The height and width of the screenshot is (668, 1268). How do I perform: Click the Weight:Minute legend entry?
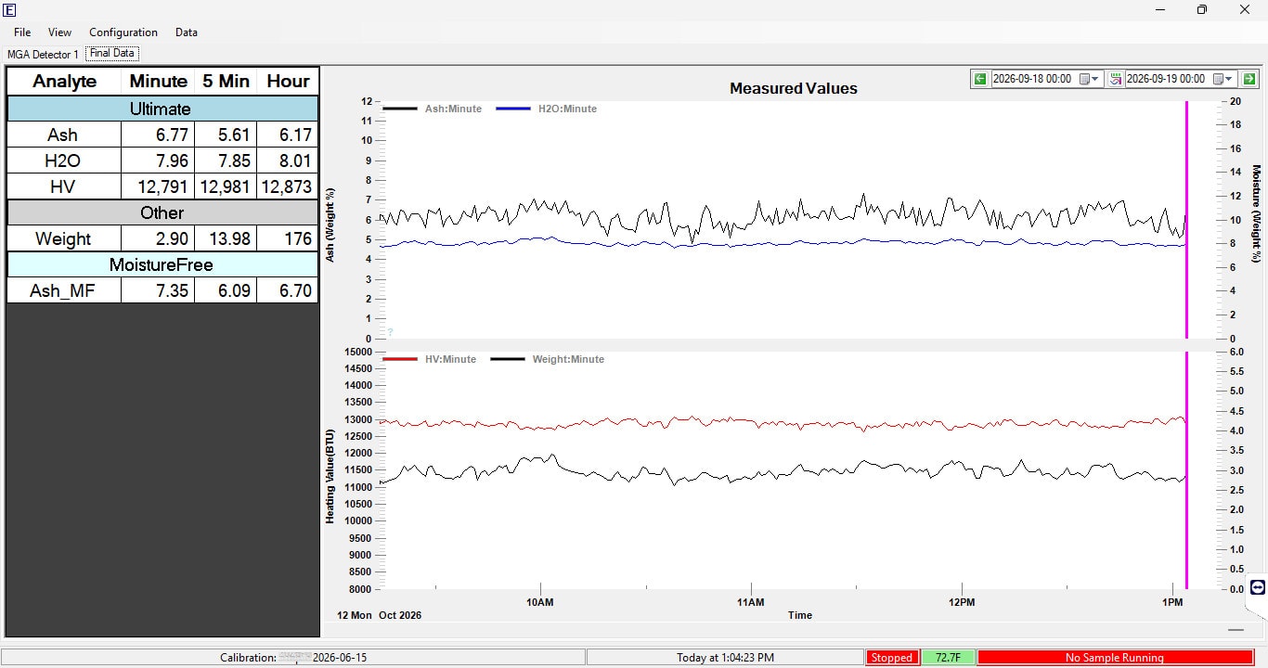point(548,359)
